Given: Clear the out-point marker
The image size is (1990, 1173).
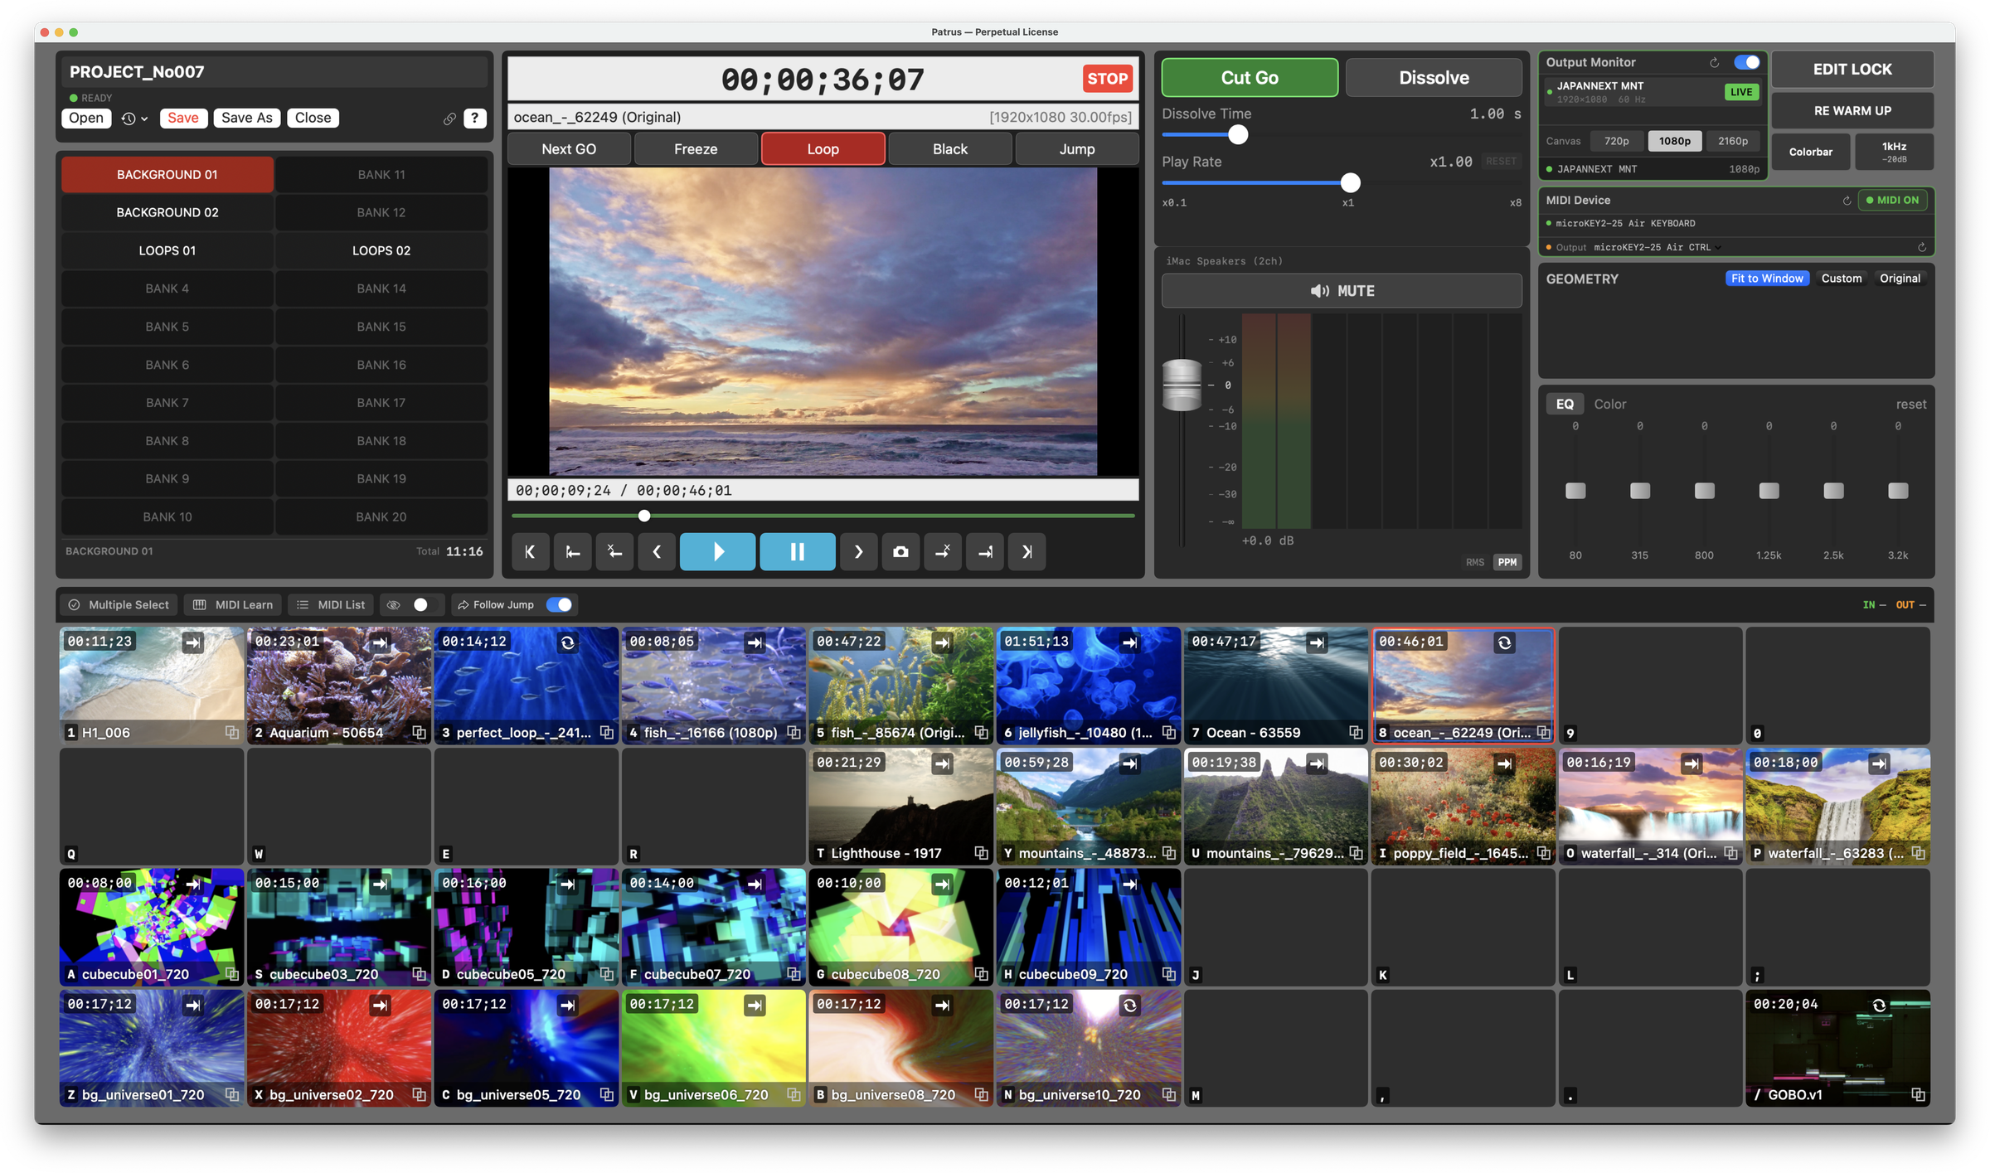Looking at the screenshot, I should pyautogui.click(x=943, y=552).
